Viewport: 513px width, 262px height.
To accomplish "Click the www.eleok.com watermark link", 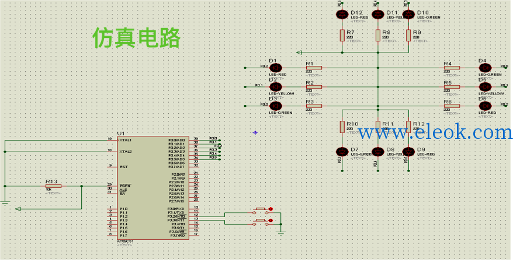I will coord(435,132).
